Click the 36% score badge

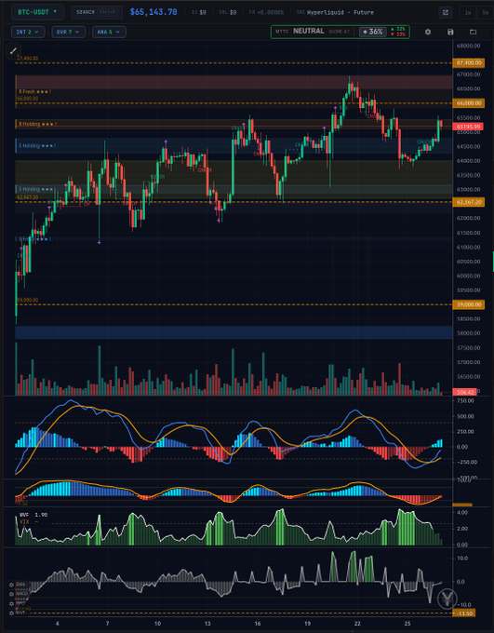[x=373, y=32]
